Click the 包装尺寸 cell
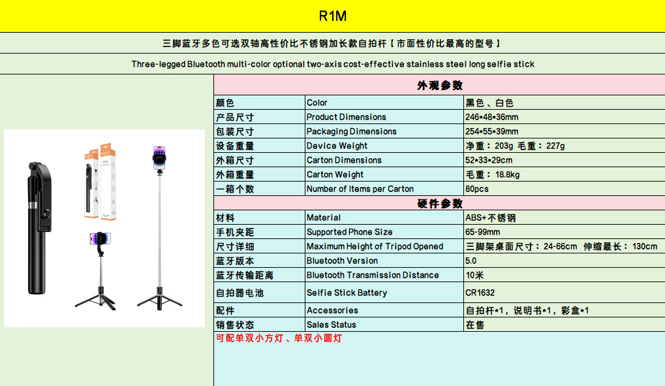This screenshot has height=386, width=665. tap(260, 131)
